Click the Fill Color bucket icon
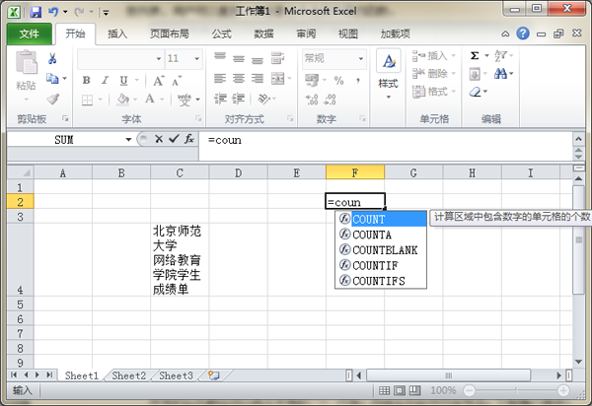This screenshot has width=592, height=406. click(x=123, y=100)
